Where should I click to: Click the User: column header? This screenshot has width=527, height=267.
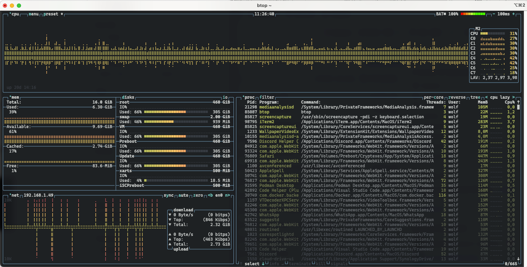455,102
